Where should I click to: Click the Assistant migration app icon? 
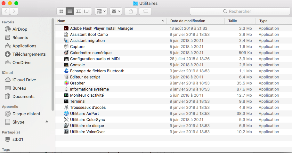click(66, 40)
